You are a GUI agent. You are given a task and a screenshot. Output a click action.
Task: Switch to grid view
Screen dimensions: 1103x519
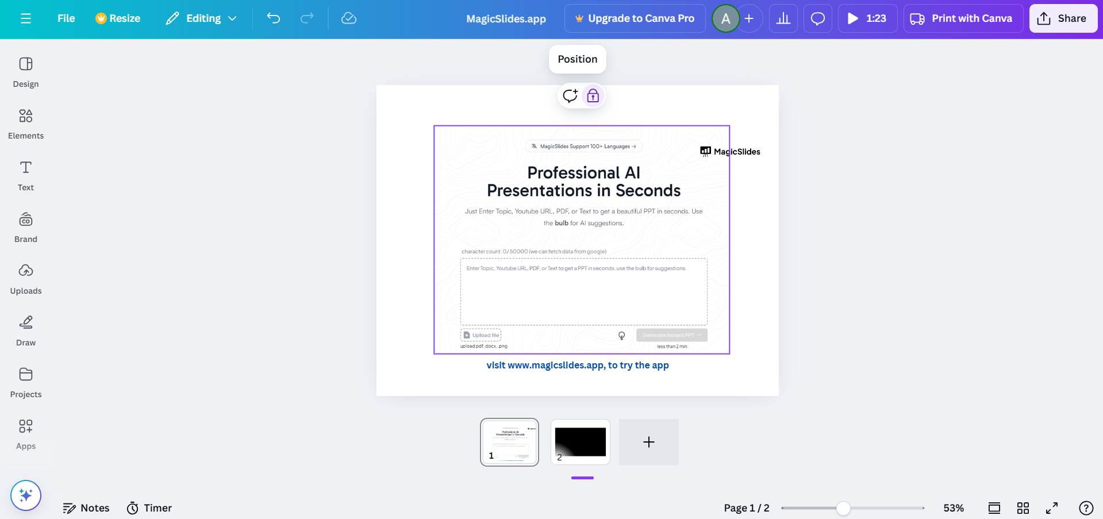pos(1023,508)
